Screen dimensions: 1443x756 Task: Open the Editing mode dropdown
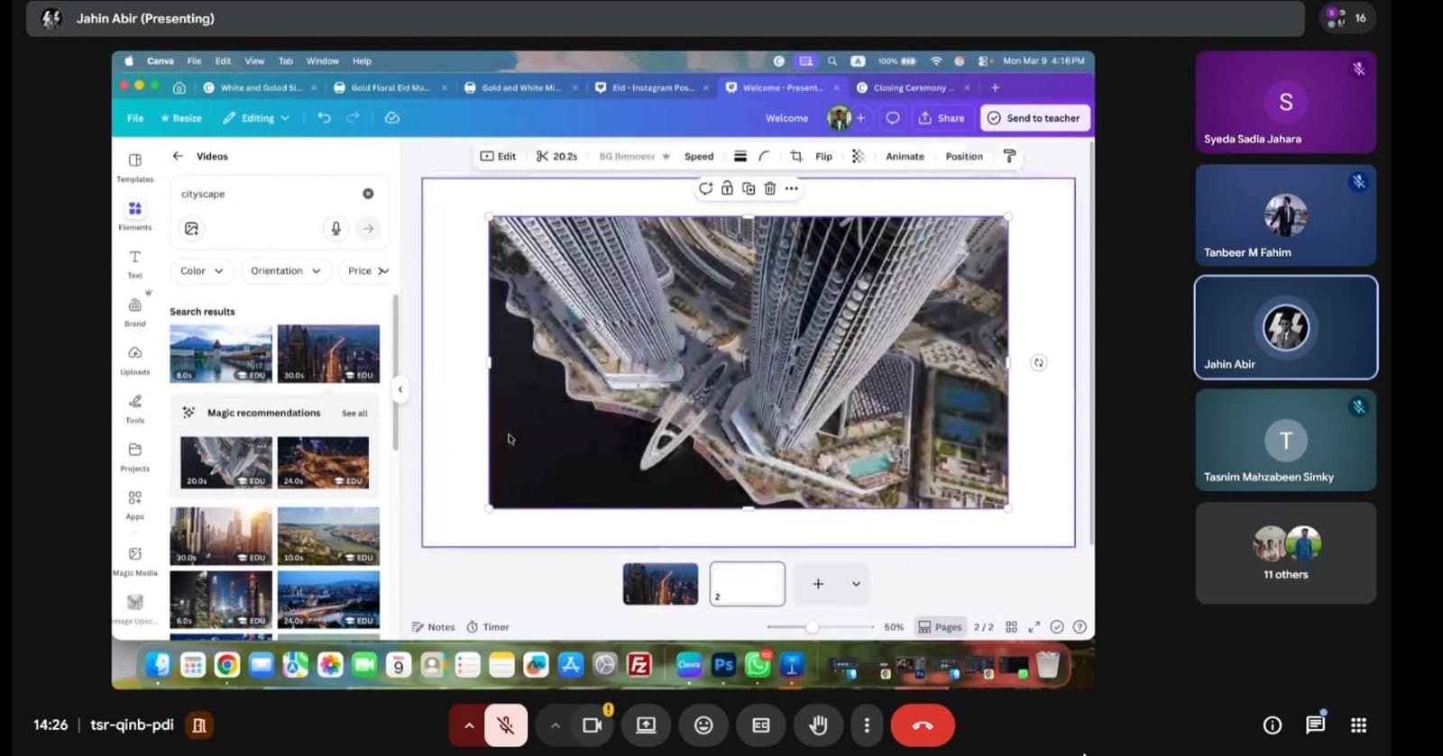click(256, 118)
